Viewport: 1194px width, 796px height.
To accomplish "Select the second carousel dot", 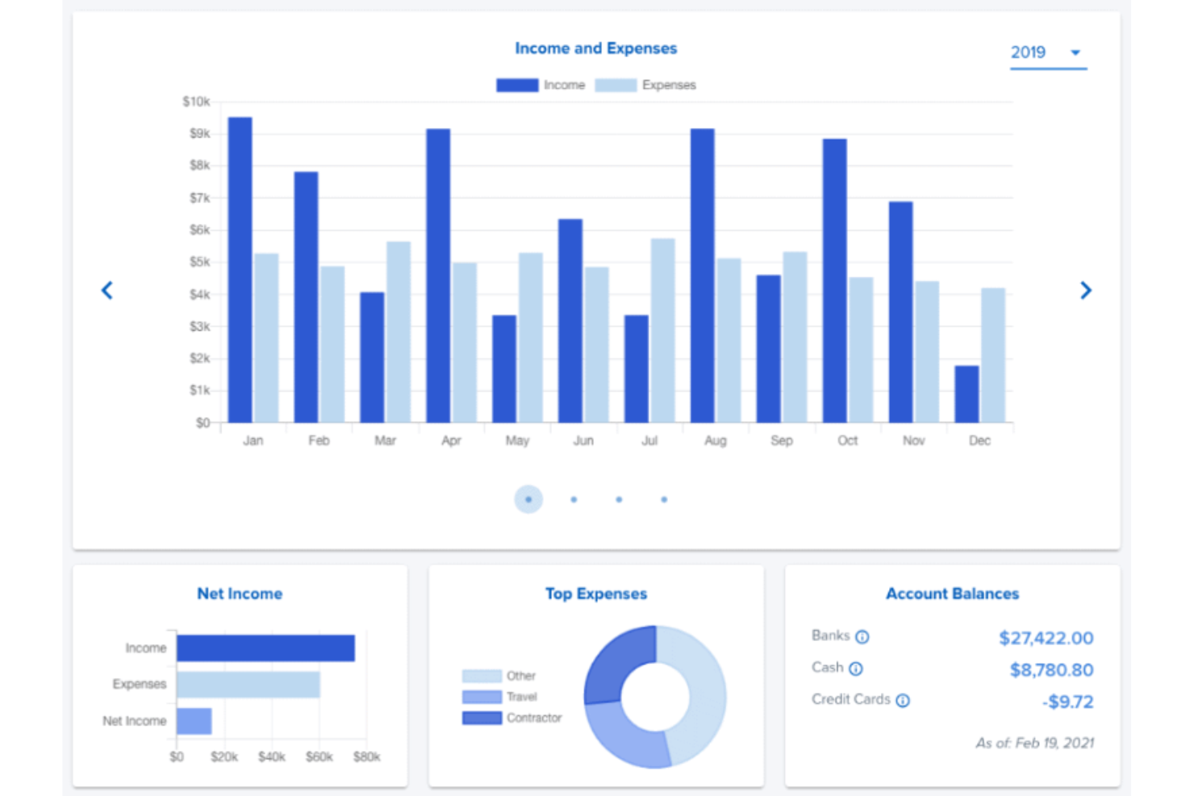I will point(574,499).
